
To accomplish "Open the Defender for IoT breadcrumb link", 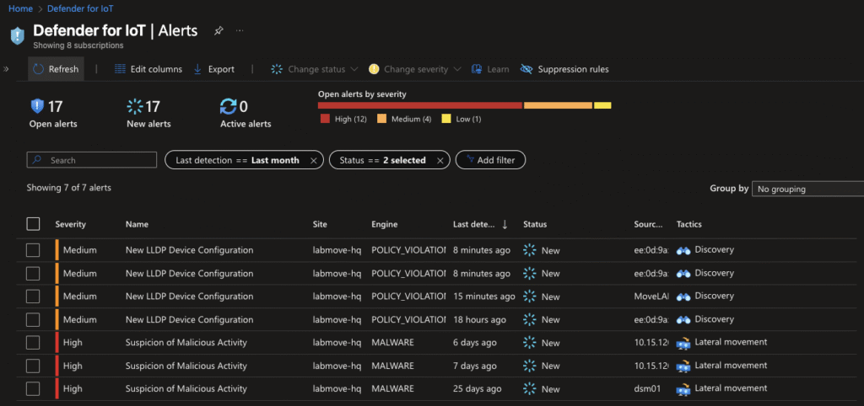I will [80, 8].
